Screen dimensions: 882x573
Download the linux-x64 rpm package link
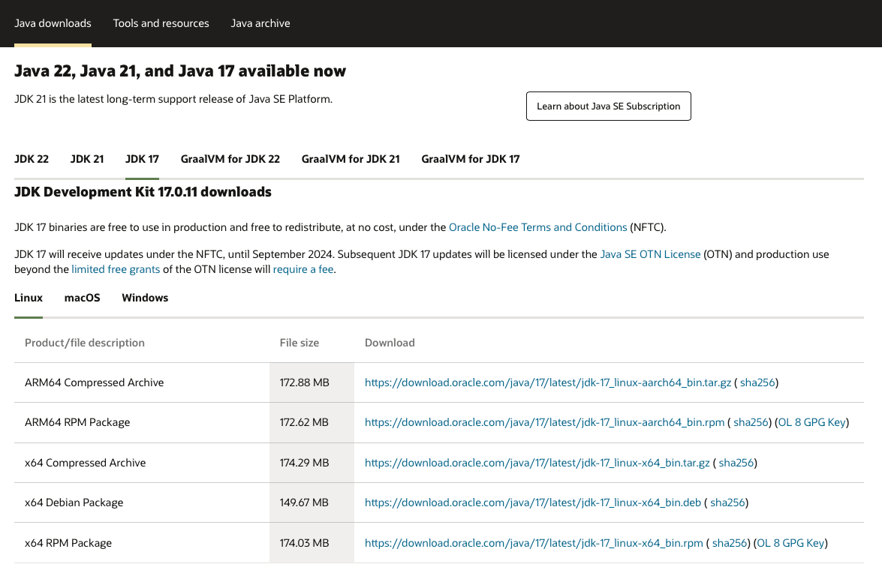pyautogui.click(x=534, y=543)
